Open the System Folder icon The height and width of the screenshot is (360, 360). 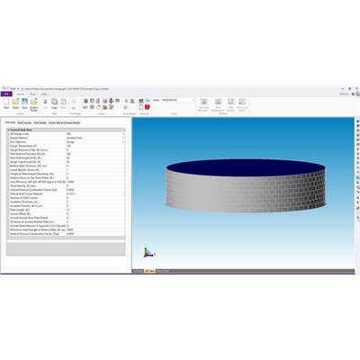(34, 104)
